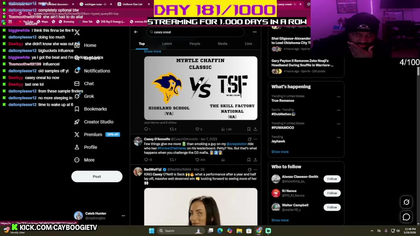
Task: Open Creator Studio rocket icon
Action: click(77, 122)
